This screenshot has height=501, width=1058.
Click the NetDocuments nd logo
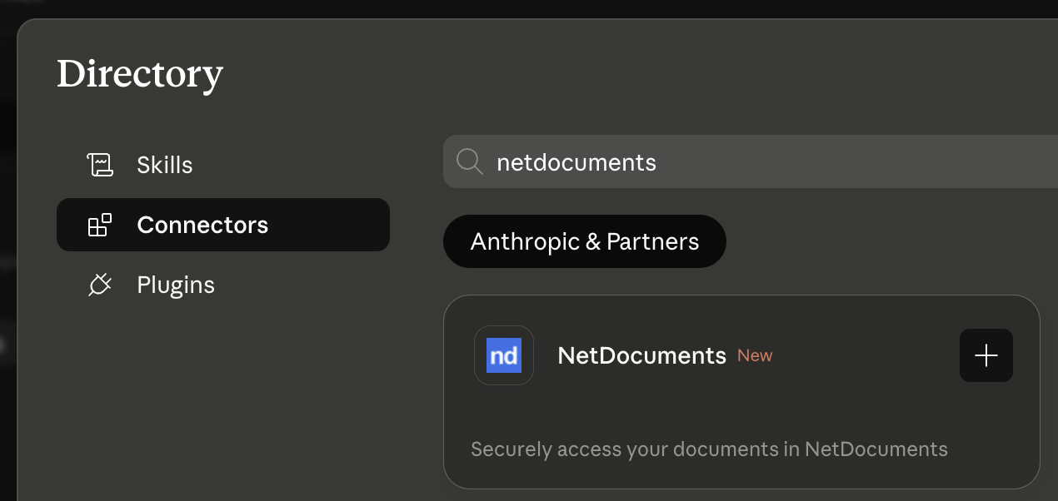click(x=504, y=355)
